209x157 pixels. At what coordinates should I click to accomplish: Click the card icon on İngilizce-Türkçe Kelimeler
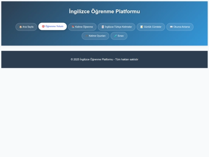pyautogui.click(x=103, y=27)
